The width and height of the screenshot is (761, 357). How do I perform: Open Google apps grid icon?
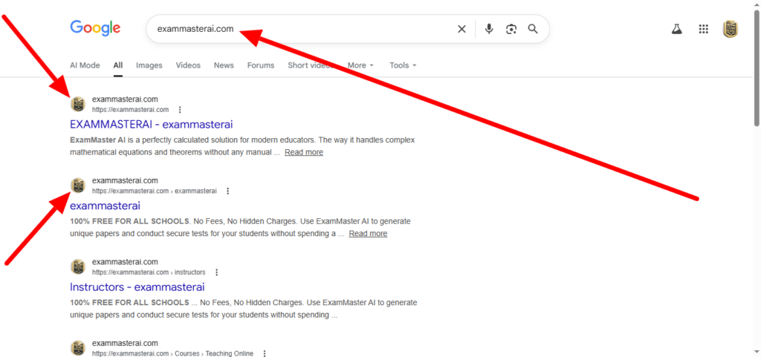pos(703,29)
